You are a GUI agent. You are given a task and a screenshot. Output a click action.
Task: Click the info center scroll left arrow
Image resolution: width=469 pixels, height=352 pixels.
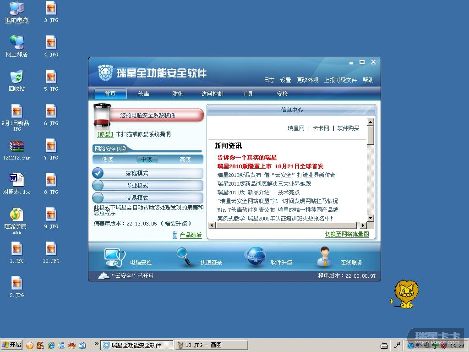click(212, 225)
